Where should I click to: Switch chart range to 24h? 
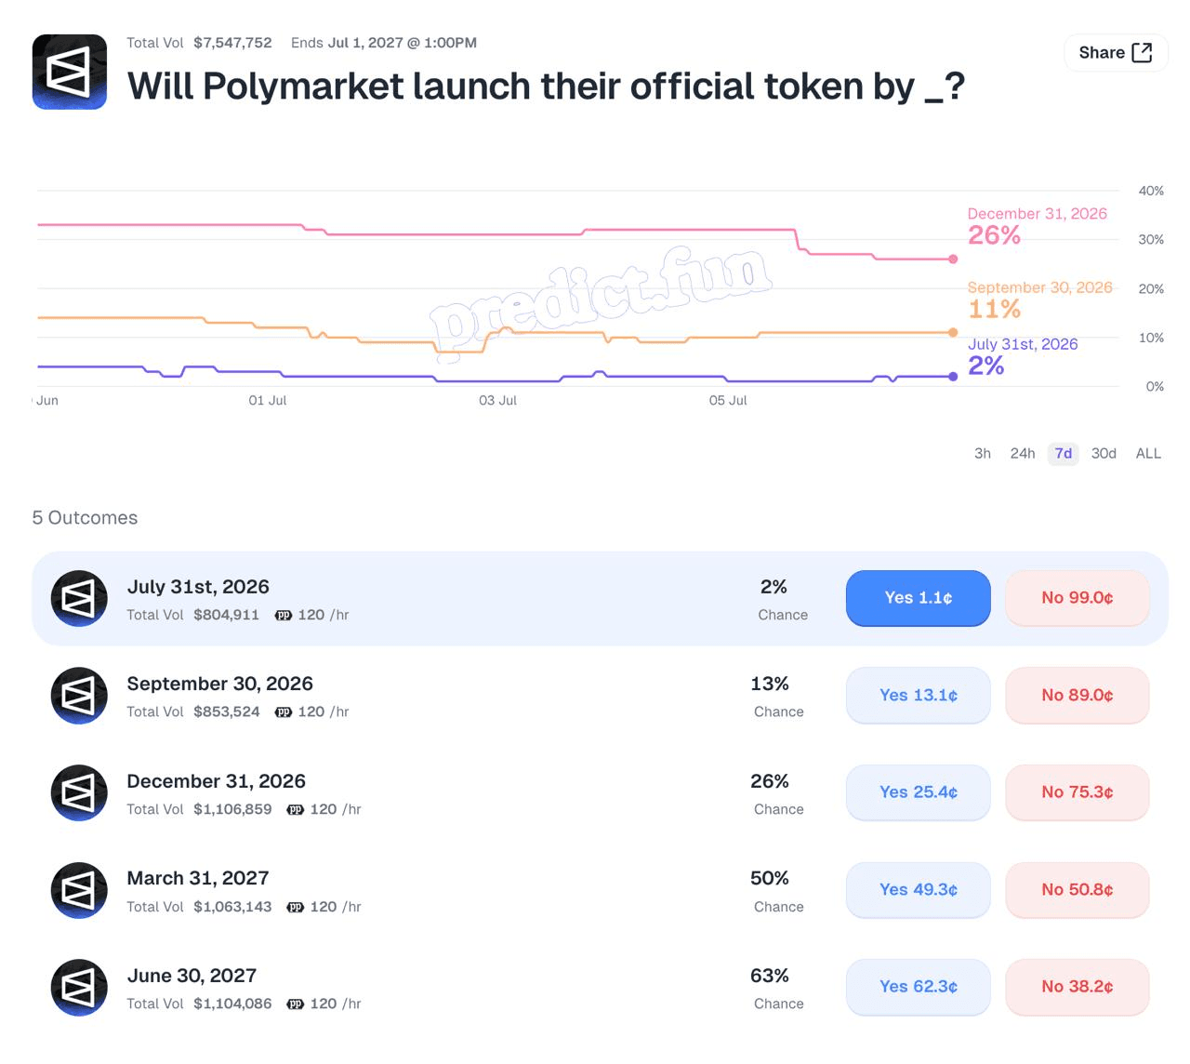point(1023,453)
